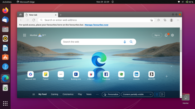This screenshot has width=195, height=109.
Task: Open the clock and calendar panel
Action: click(103, 2)
